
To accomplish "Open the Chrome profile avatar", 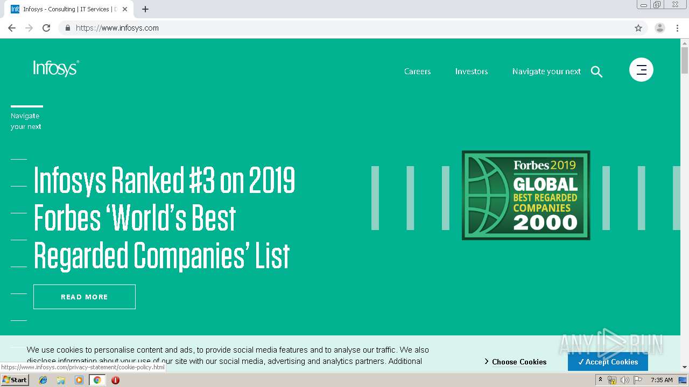I will (x=660, y=28).
